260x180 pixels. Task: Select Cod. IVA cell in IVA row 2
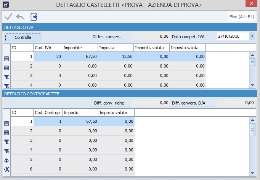pyautogui.click(x=48, y=66)
